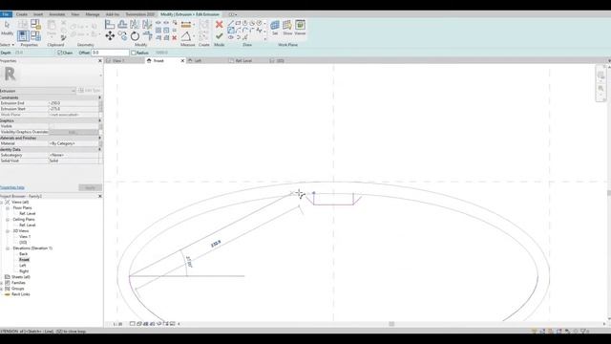Image resolution: width=611 pixels, height=344 pixels.
Task: Open the Select panel dropdown
Action: click(x=8, y=45)
